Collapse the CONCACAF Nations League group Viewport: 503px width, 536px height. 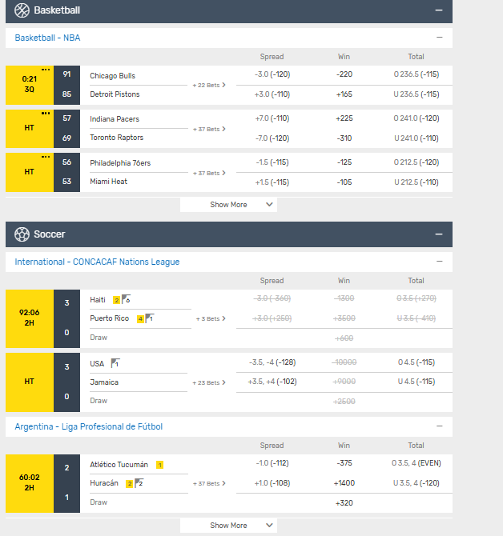pos(439,262)
